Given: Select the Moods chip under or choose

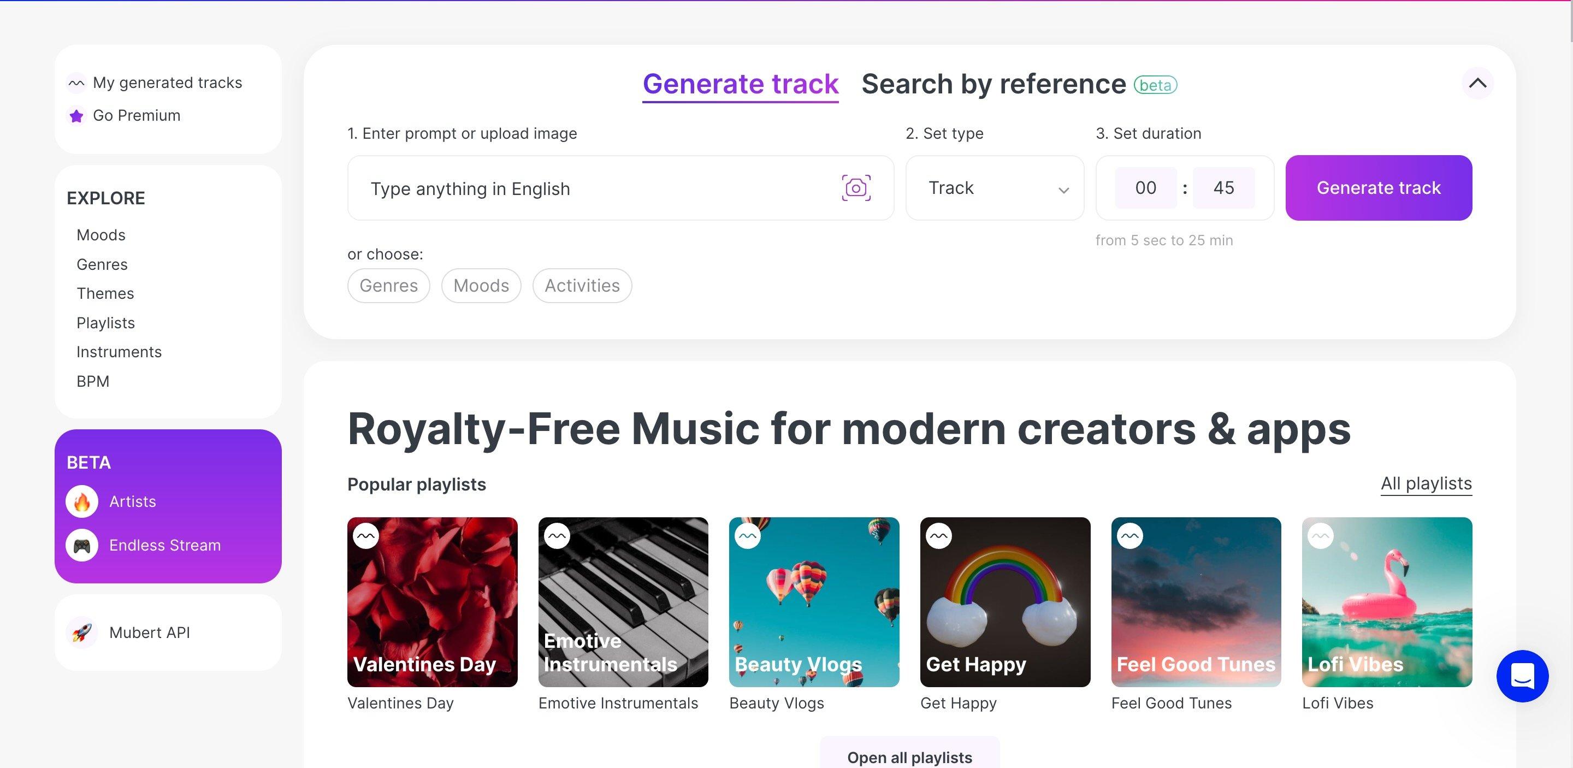Looking at the screenshot, I should 481,285.
